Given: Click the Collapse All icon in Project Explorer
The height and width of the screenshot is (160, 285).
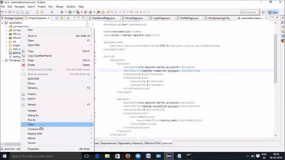Looking at the screenshot, I should coord(57,18).
